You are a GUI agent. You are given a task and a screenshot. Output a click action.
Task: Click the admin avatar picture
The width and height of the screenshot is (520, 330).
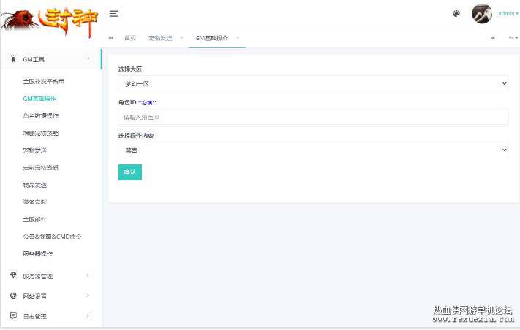[x=482, y=14]
